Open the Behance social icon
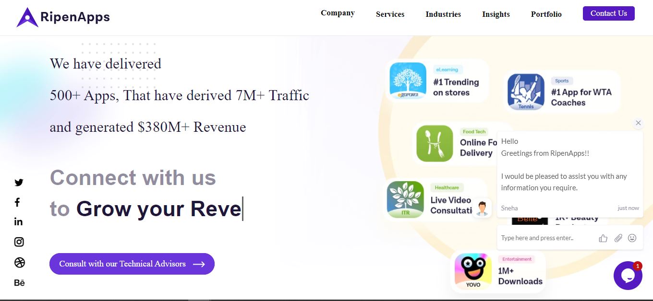Image resolution: width=653 pixels, height=301 pixels. [20, 283]
